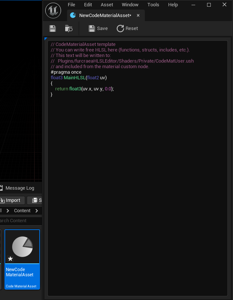Viewport: 233px width, 300px height.
Task: Expand the chevron before Content in path
Action: pos(8,211)
